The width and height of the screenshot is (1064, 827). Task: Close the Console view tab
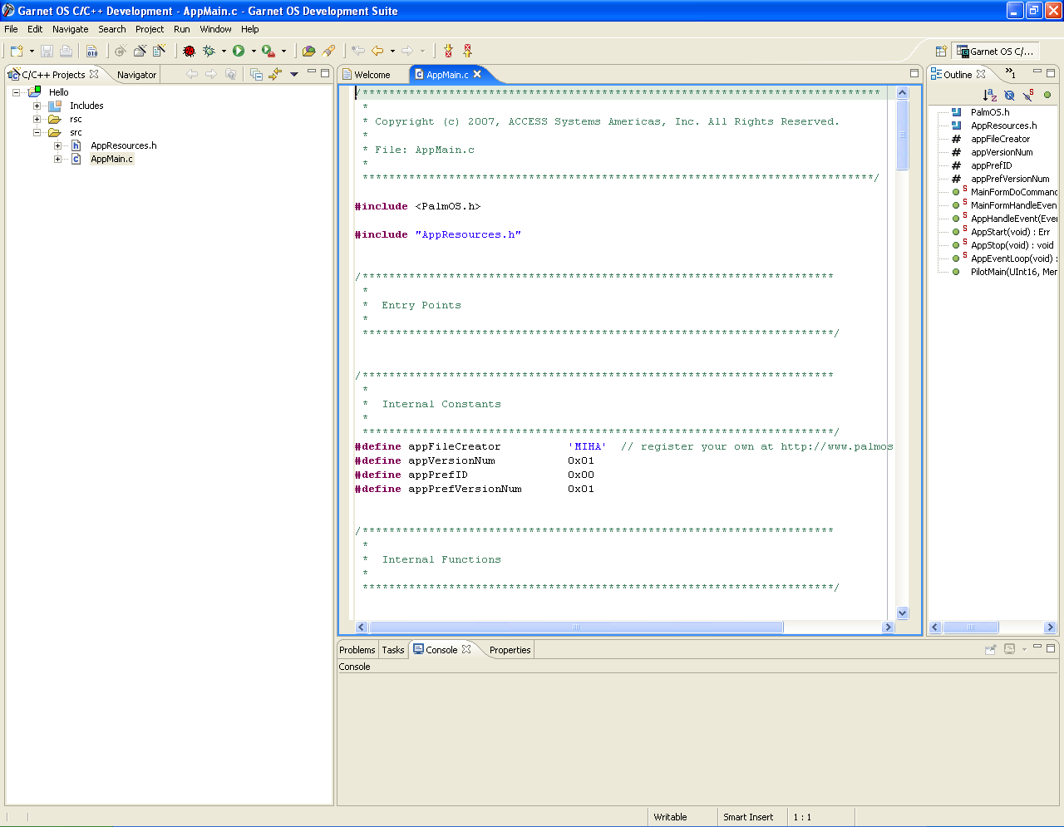click(x=466, y=649)
